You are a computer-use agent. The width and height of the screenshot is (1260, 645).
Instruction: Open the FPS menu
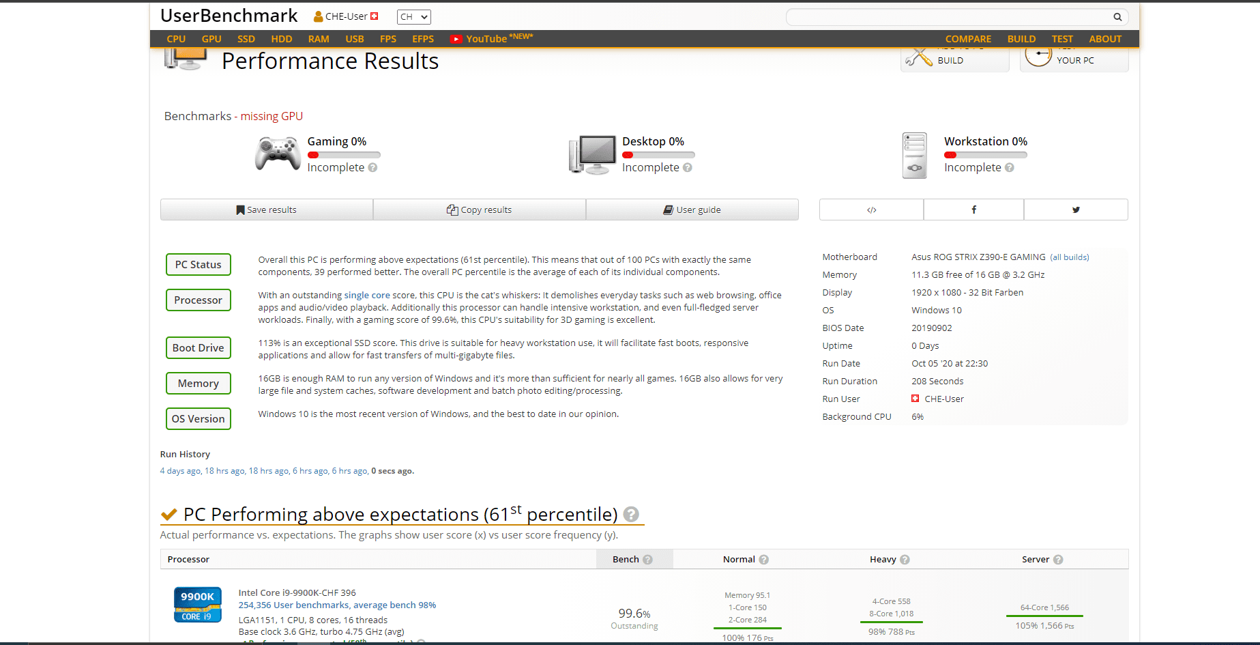[388, 40]
